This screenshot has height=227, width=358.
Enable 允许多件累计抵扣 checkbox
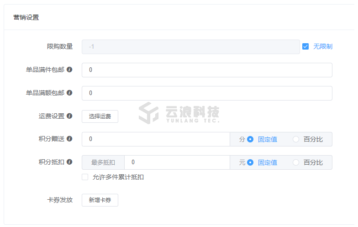85,177
